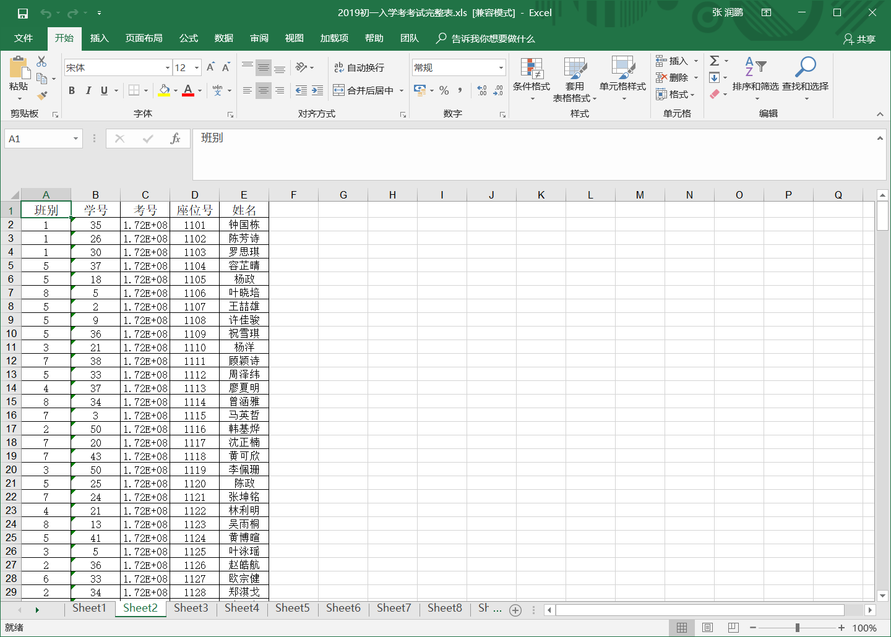This screenshot has width=891, height=637.
Task: Decrease font size with small A icon
Action: coord(226,67)
